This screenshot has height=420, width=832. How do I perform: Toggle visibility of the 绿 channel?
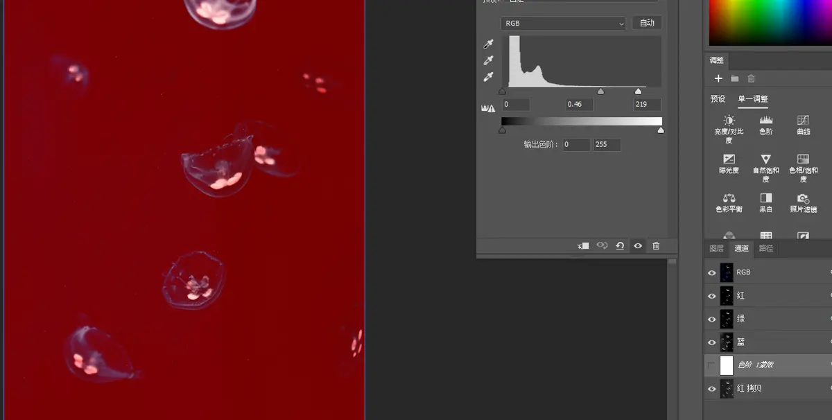tap(711, 320)
